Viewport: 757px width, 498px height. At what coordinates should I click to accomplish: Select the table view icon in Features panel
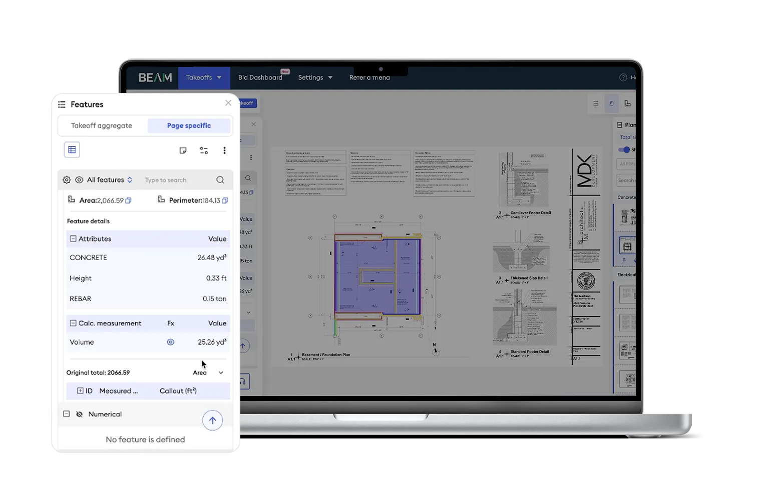(x=72, y=149)
